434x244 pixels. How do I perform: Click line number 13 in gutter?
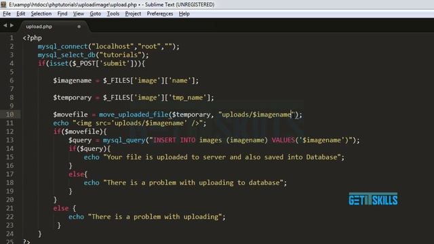[x=9, y=140]
